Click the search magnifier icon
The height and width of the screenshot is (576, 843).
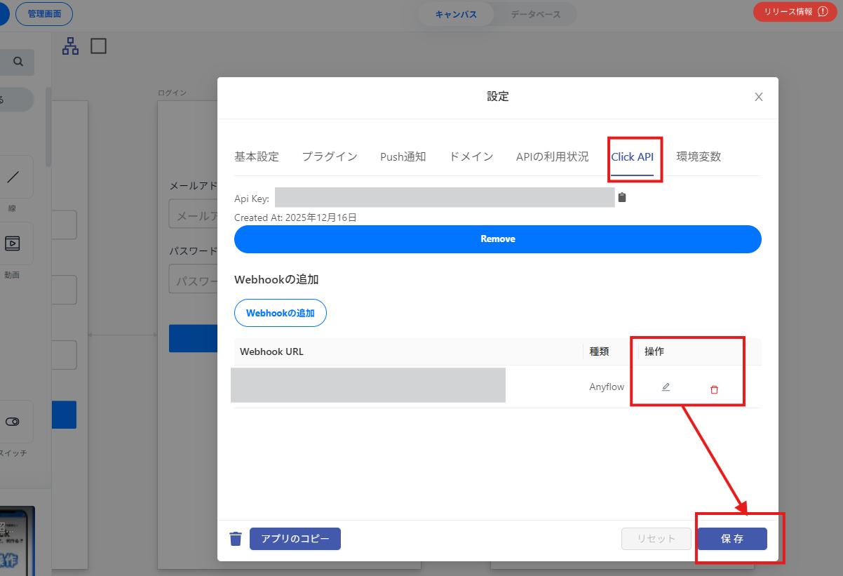[x=18, y=62]
